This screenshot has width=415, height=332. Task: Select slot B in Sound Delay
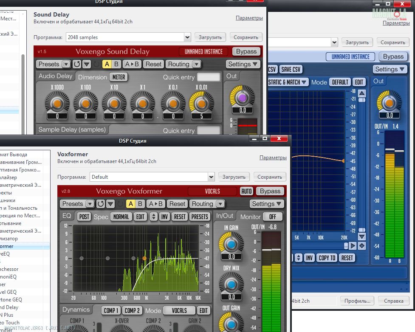pos(116,64)
